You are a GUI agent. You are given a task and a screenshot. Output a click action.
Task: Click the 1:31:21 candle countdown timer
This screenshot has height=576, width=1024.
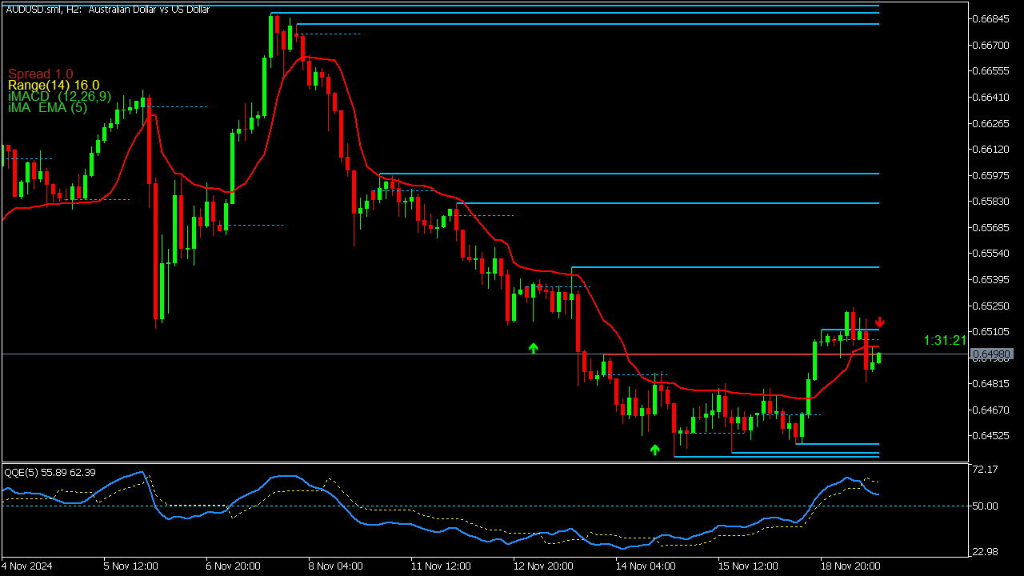click(x=945, y=340)
